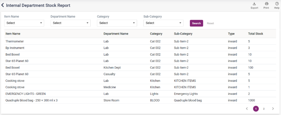
Task: Expand the Sub-Category dropdown
Action: coord(163,23)
